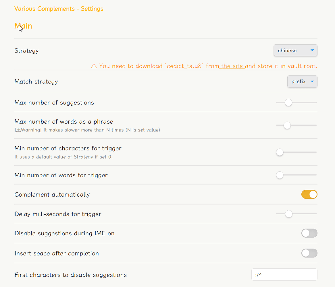
Task: Enable Disable suggestions during IME on
Action: pyautogui.click(x=309, y=233)
